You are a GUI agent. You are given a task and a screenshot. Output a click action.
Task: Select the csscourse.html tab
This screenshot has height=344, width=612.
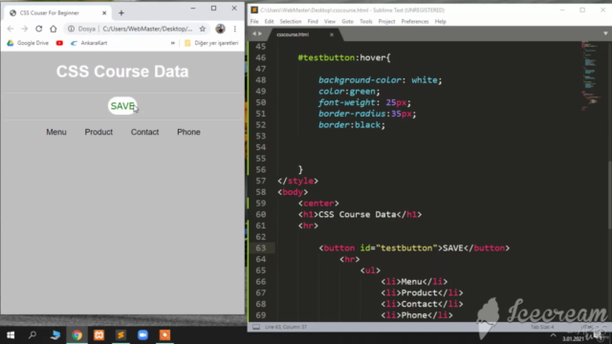pos(293,34)
